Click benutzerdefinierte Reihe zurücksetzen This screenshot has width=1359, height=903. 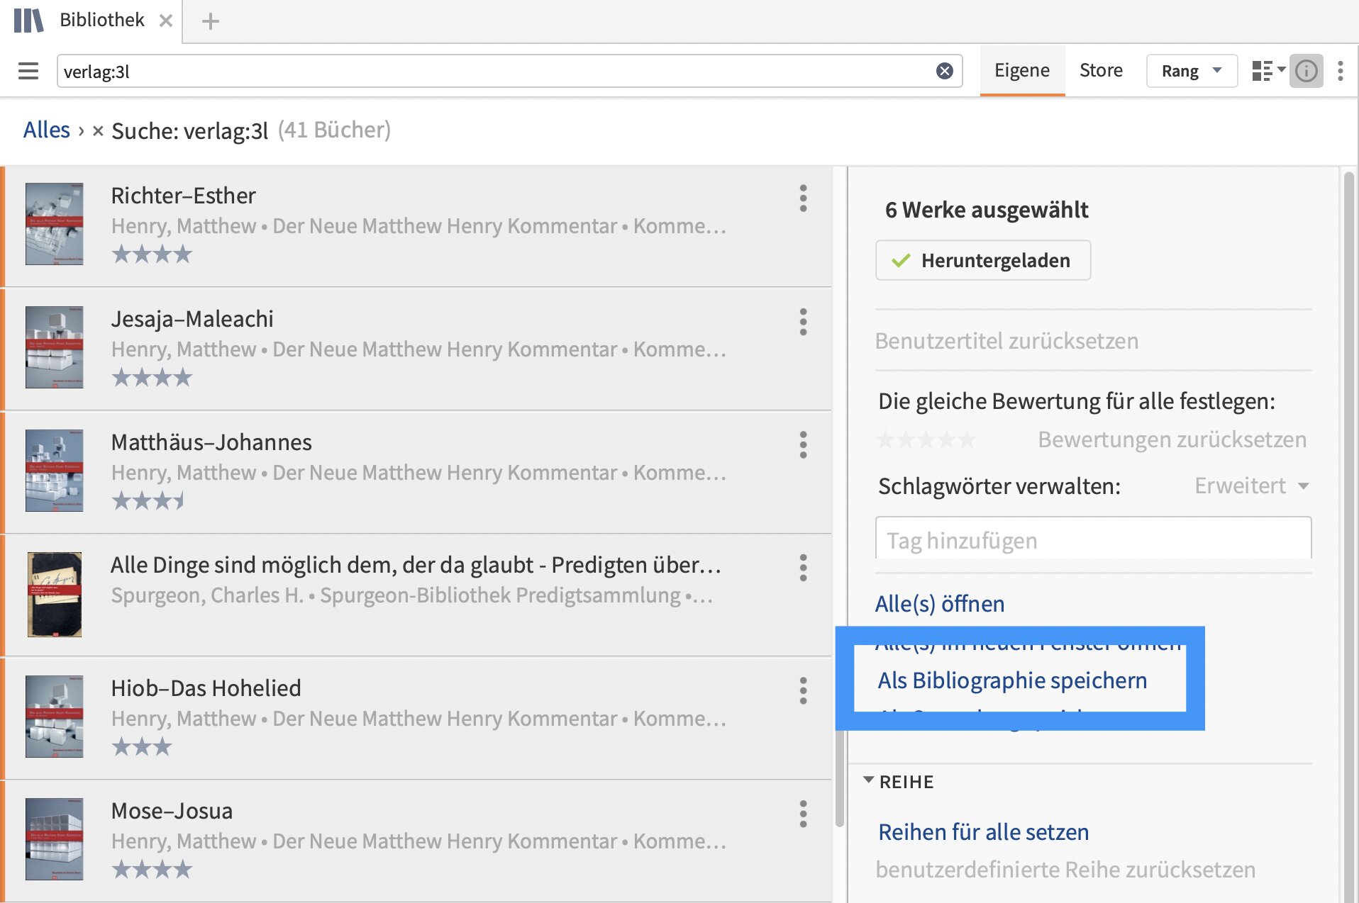coord(1065,870)
